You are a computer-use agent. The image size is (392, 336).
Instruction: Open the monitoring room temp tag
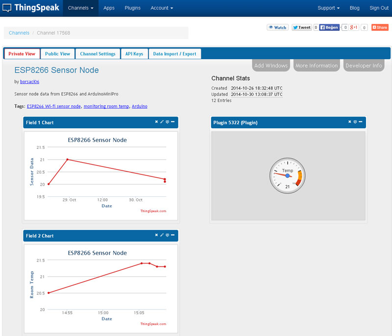tap(106, 106)
